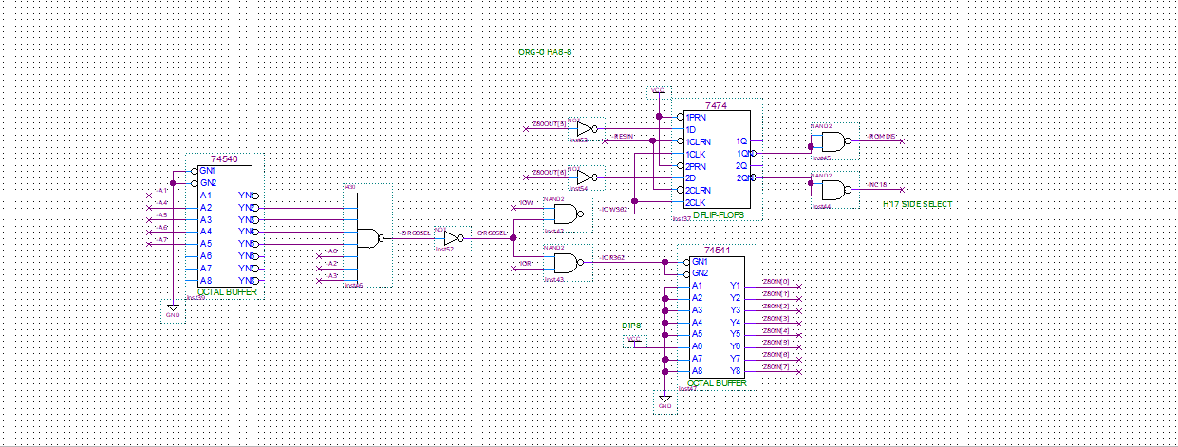Viewport: 1178px width, 447px height.
Task: Click the GN2 pin on the 74540
Action: coord(209,183)
